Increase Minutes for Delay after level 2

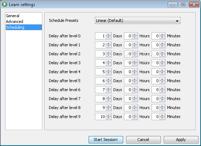[162, 52]
